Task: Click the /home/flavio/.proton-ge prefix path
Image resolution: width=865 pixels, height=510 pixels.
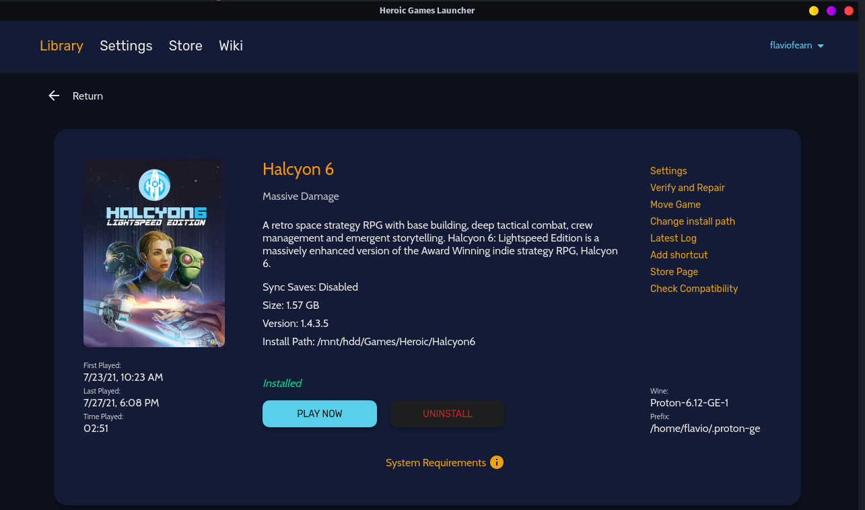Action: coord(705,429)
